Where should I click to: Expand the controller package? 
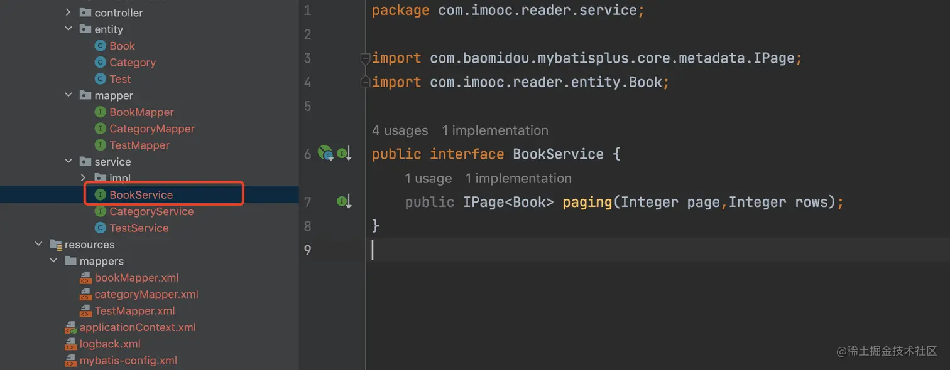(68, 13)
